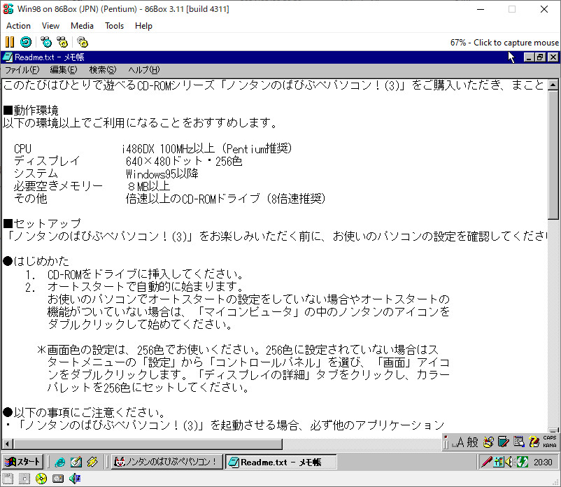The width and height of the screenshot is (561, 487).
Task: Click the CD-ROM disc icon in 86Box status bar
Action: click(41, 479)
